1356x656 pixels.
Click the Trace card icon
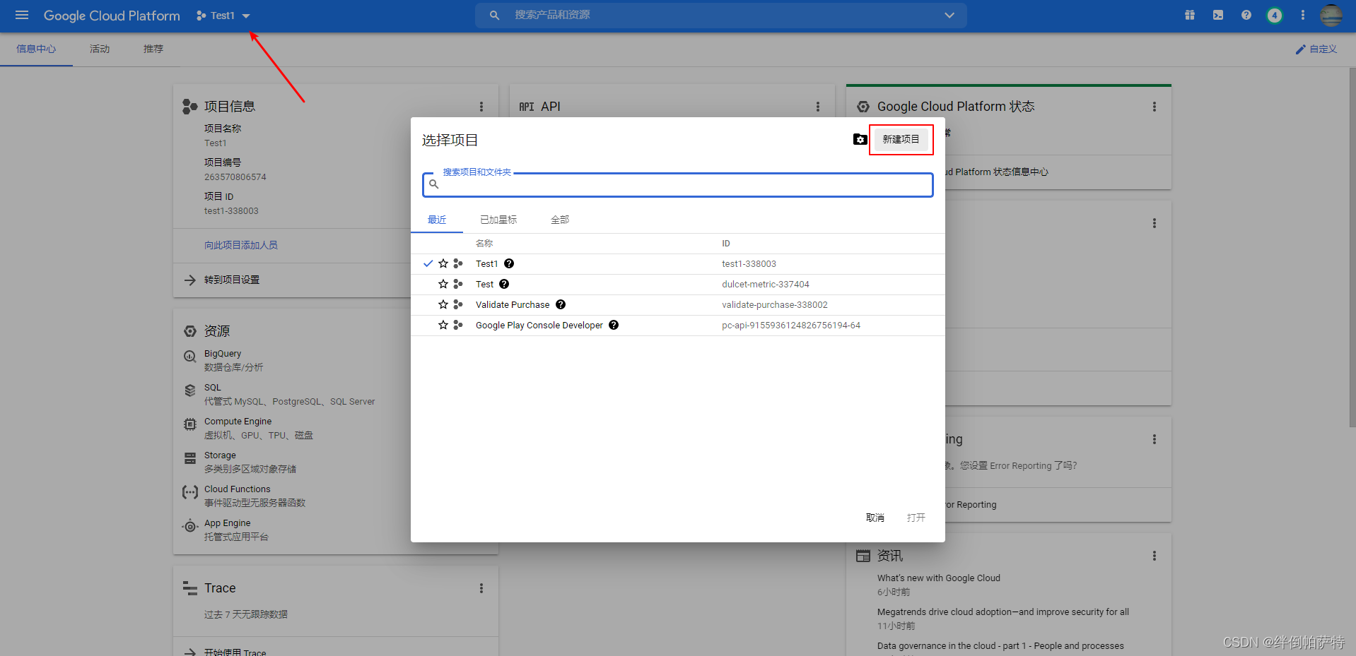tap(189, 588)
